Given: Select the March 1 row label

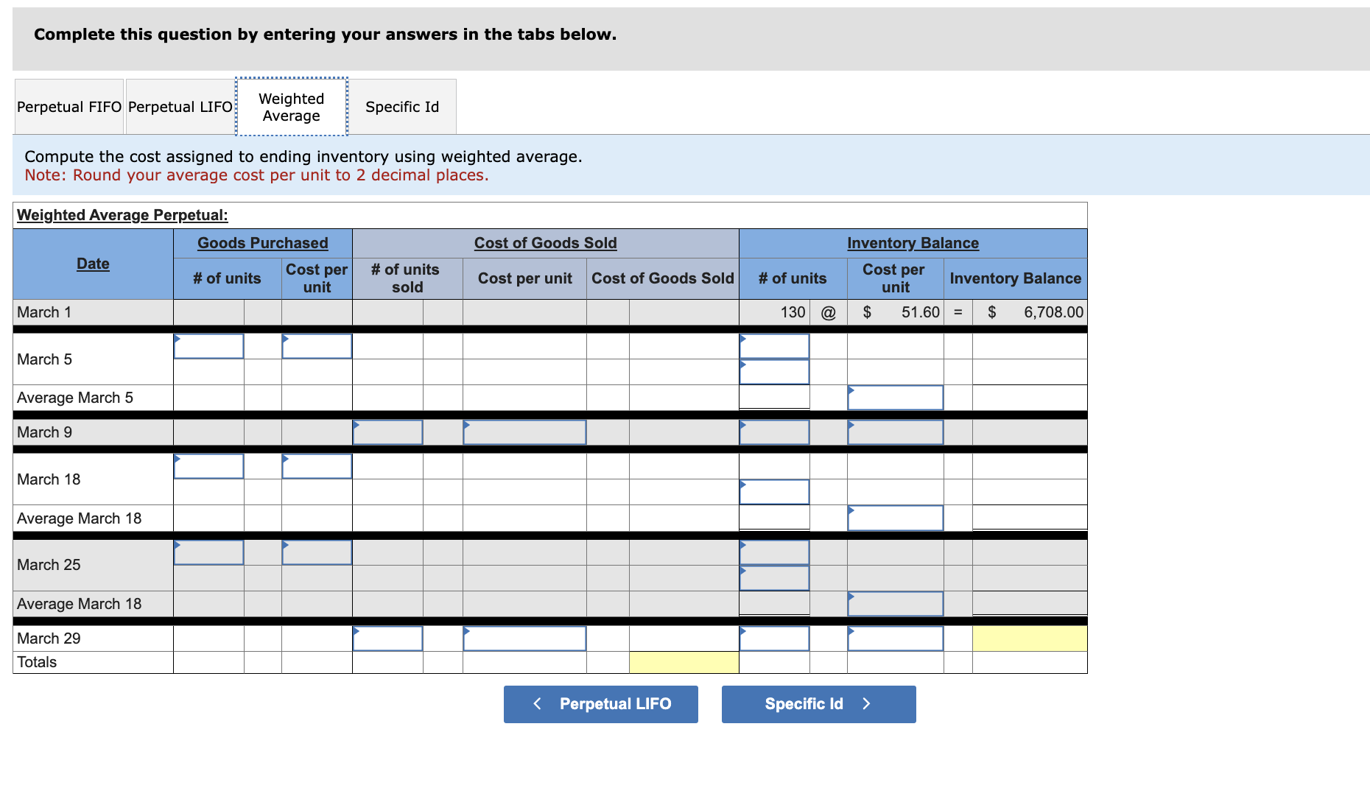Looking at the screenshot, I should [x=44, y=312].
